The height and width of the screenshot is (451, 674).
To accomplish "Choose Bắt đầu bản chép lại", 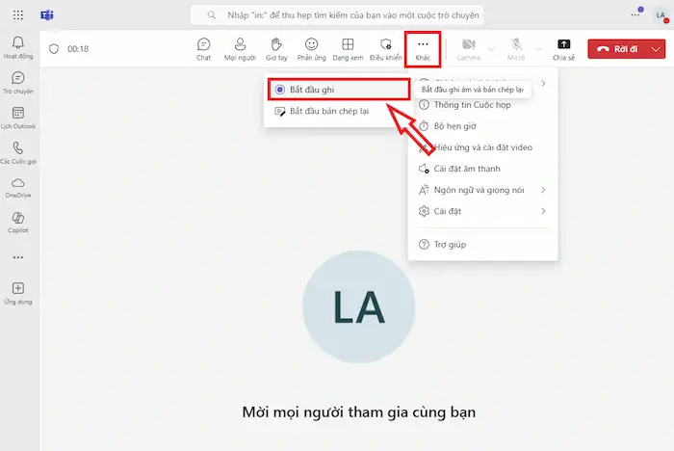I will click(329, 111).
